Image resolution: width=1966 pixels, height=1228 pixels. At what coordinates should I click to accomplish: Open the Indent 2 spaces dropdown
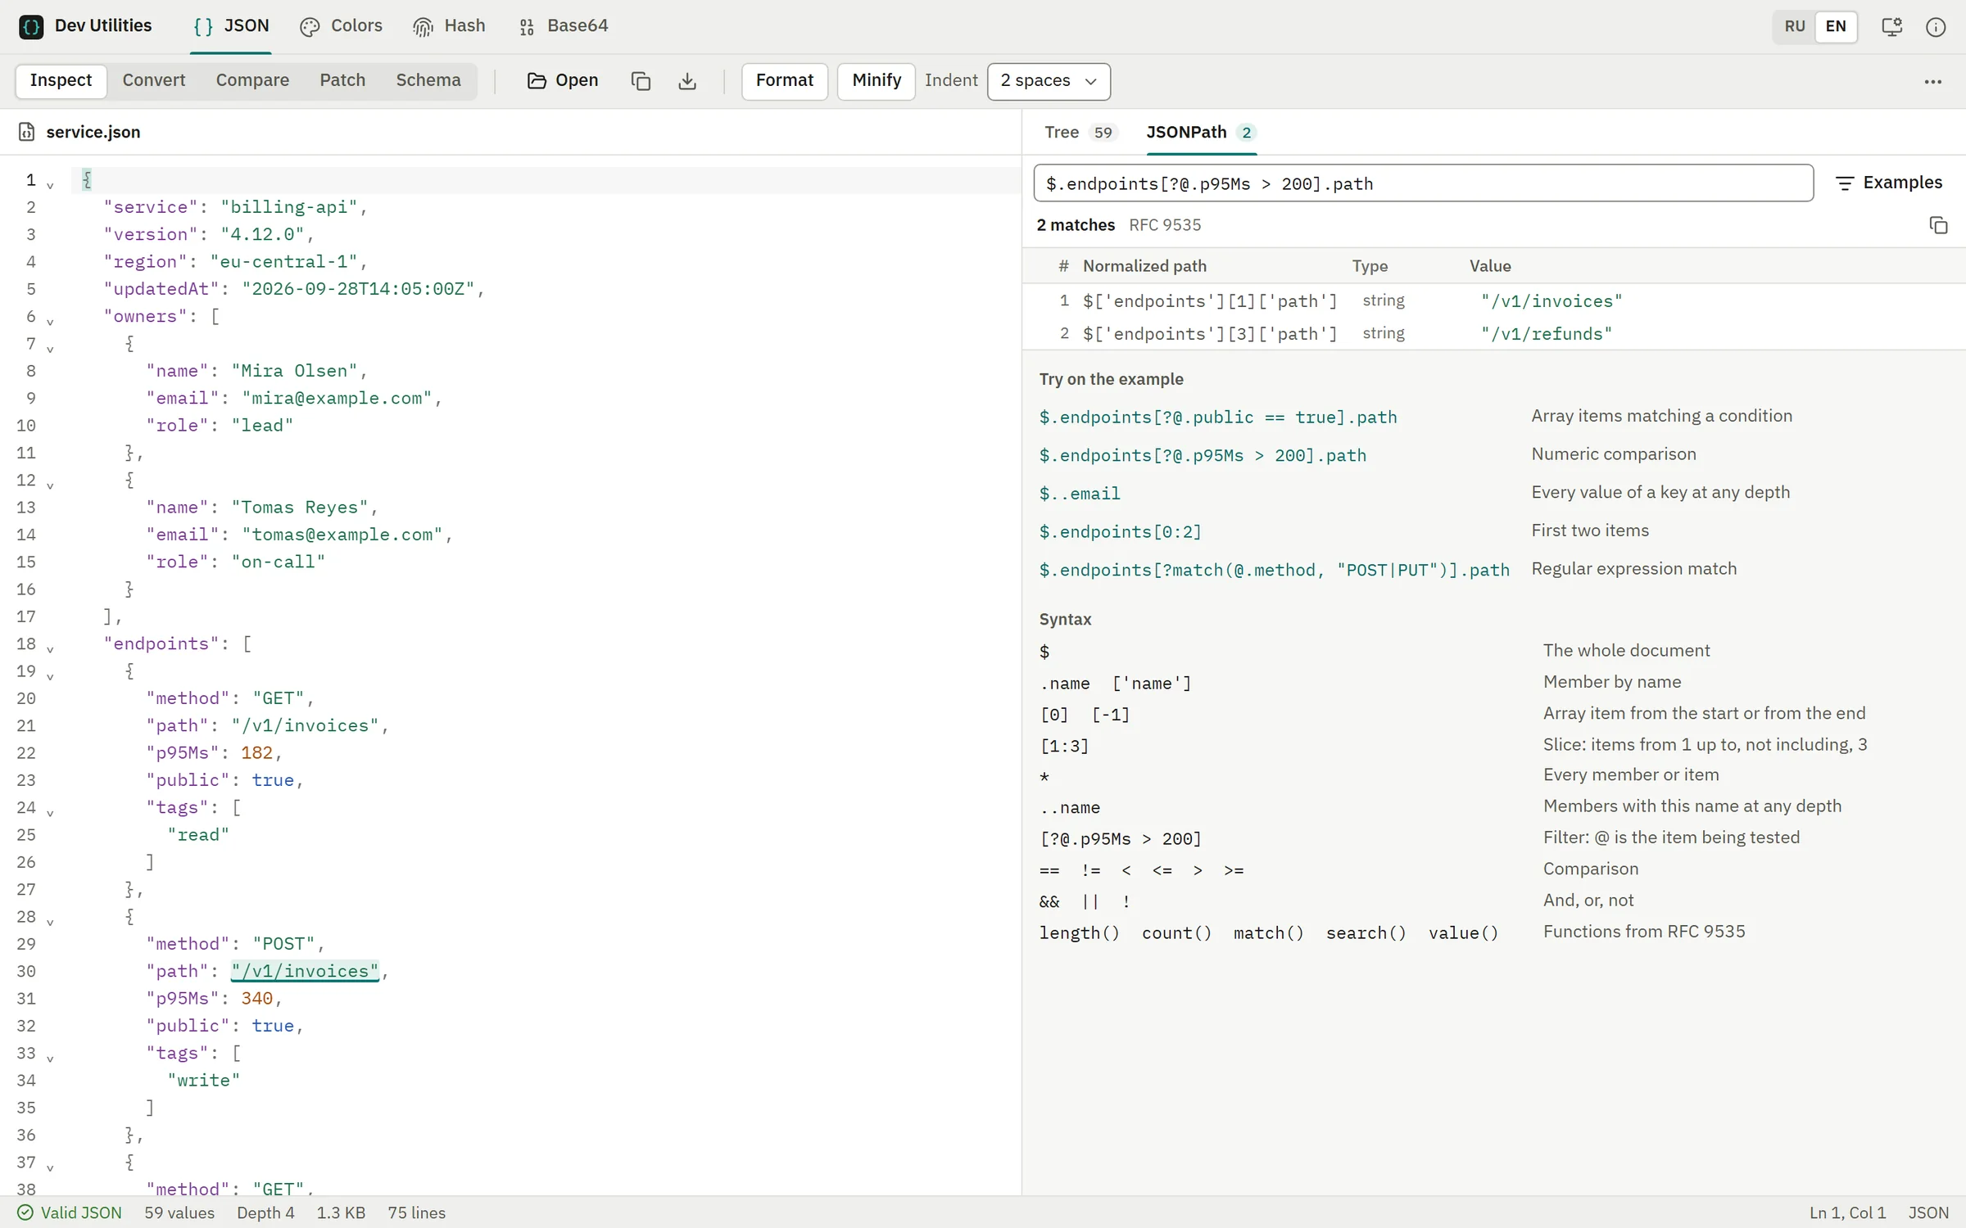click(1049, 81)
